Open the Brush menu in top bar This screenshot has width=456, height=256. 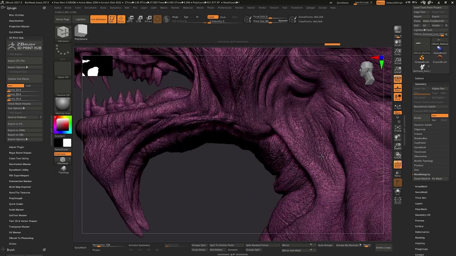click(x=68, y=7)
